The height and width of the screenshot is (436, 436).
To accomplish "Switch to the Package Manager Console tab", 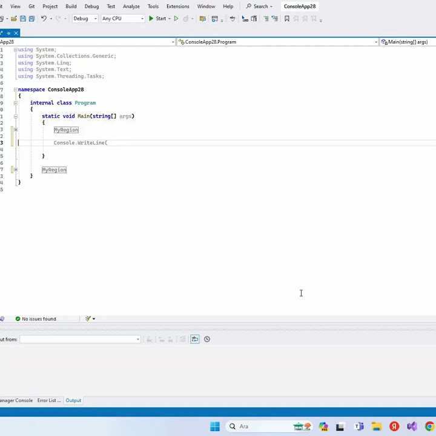I will pos(16,400).
